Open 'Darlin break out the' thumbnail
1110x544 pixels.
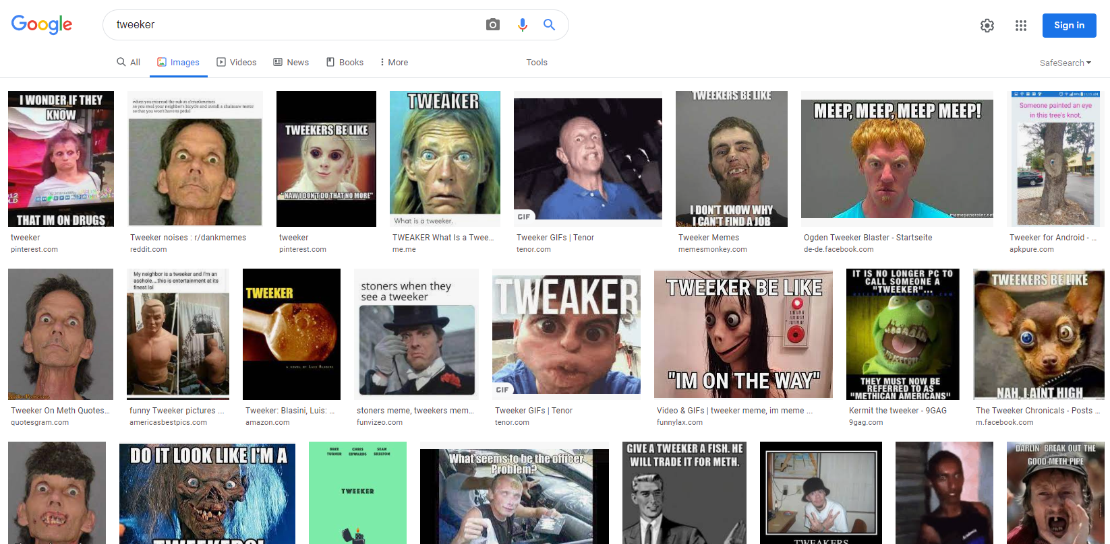tap(1055, 493)
